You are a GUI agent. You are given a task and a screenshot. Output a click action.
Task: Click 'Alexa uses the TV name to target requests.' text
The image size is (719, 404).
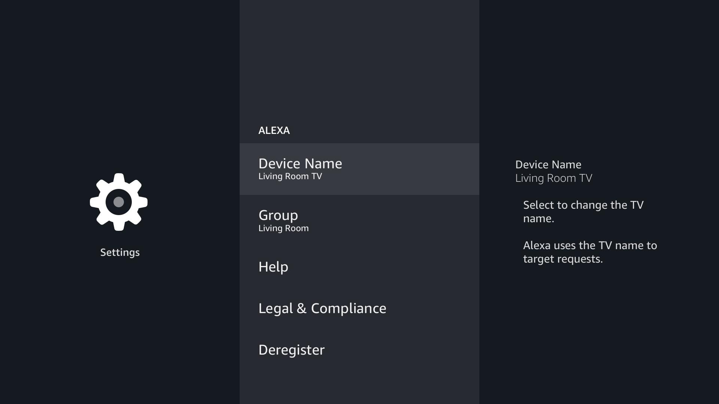tap(590, 252)
